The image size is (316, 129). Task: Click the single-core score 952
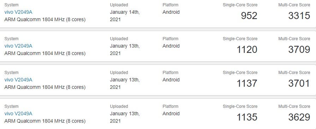coord(249,16)
